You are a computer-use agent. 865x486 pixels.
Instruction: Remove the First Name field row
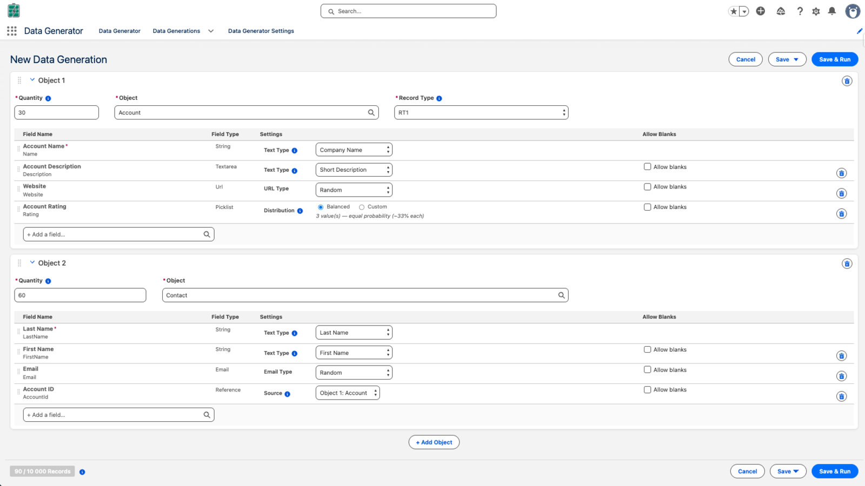[x=841, y=356]
